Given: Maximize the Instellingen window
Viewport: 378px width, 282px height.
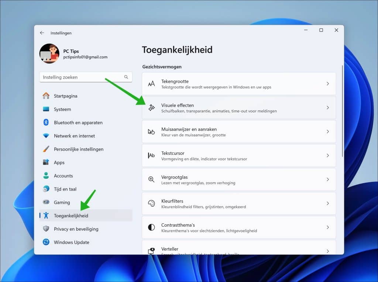Looking at the screenshot, I should pyautogui.click(x=321, y=30).
